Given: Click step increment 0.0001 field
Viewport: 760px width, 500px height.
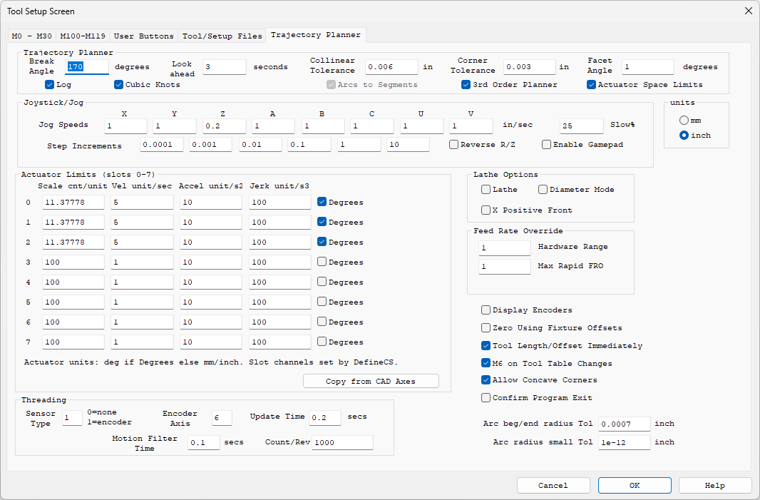Looking at the screenshot, I should [x=162, y=145].
